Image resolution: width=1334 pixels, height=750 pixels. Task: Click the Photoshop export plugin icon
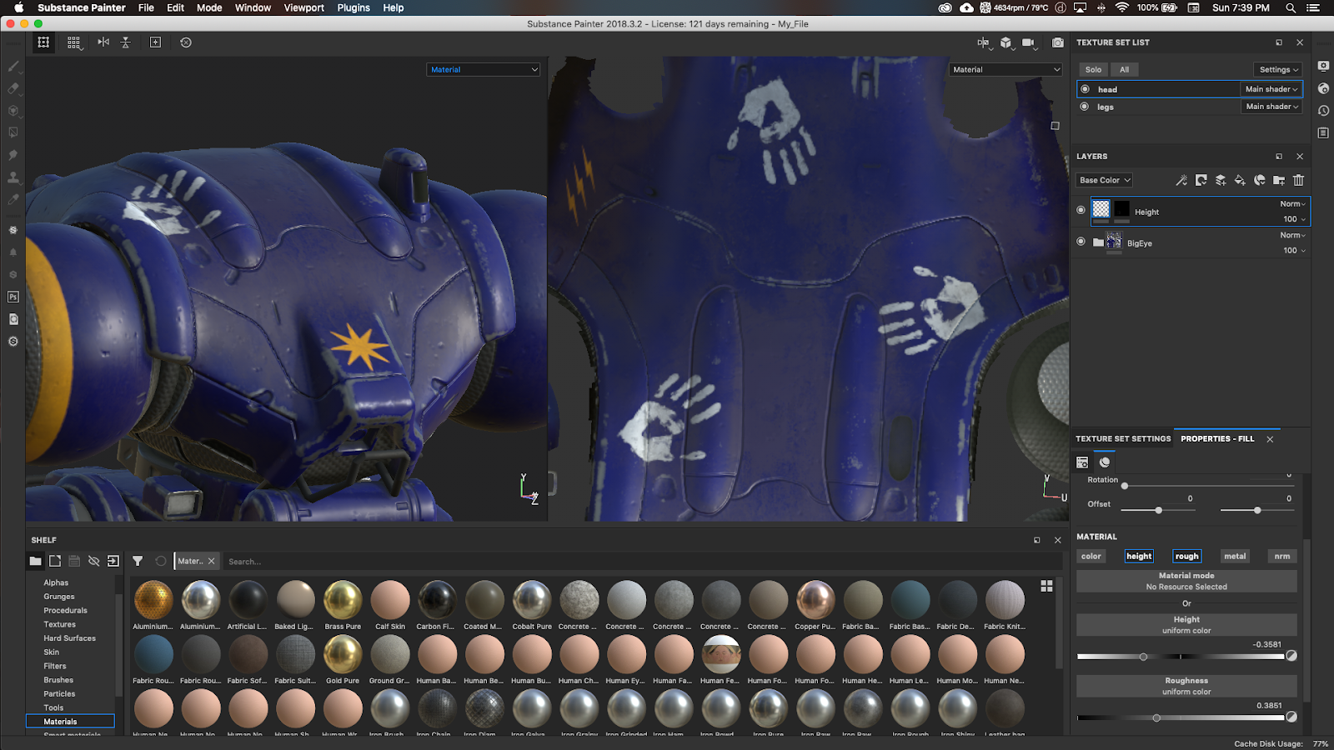pos(13,297)
